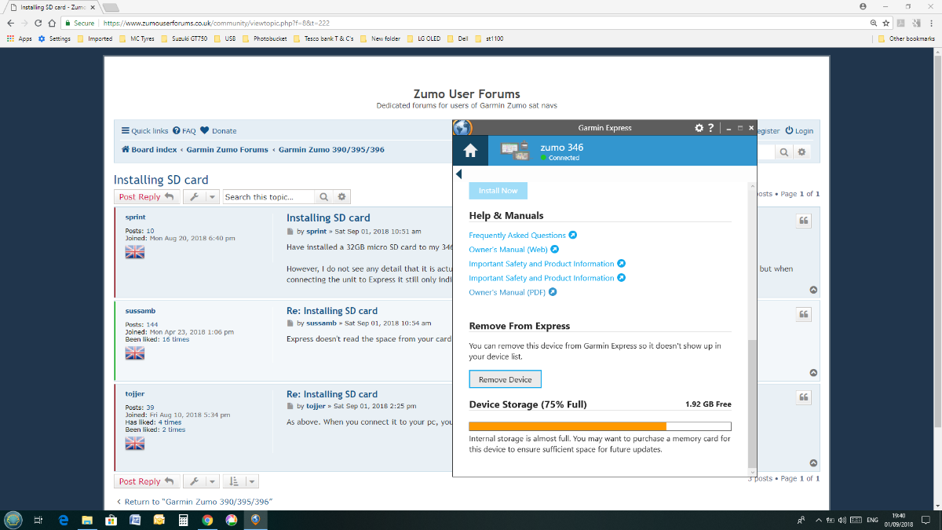Open user profile of sussamb
The image size is (942, 530).
[x=141, y=311]
